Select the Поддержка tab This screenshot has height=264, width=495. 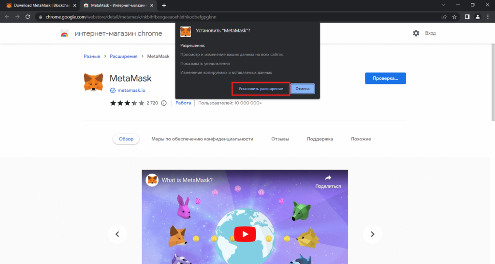320,139
